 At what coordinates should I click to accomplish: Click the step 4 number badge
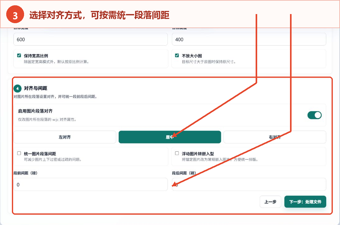17,88
